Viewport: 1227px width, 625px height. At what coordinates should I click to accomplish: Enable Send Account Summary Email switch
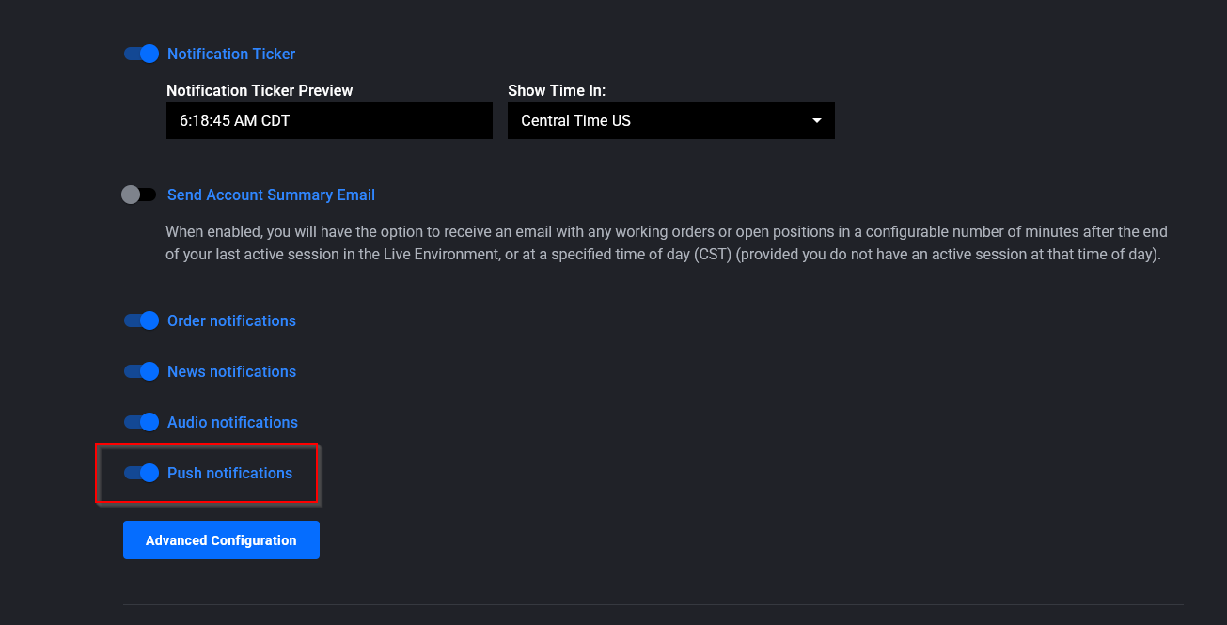click(139, 195)
